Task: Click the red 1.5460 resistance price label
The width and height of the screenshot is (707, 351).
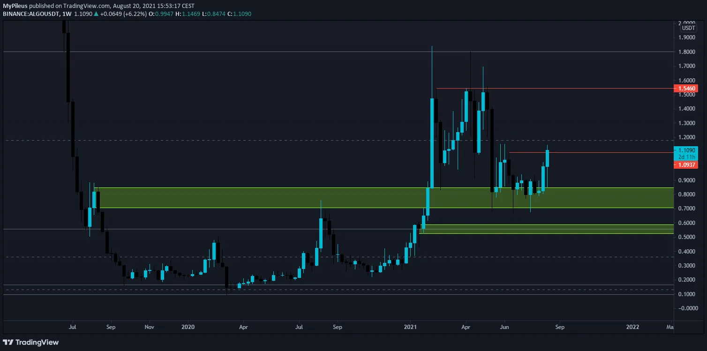Action: coord(686,88)
